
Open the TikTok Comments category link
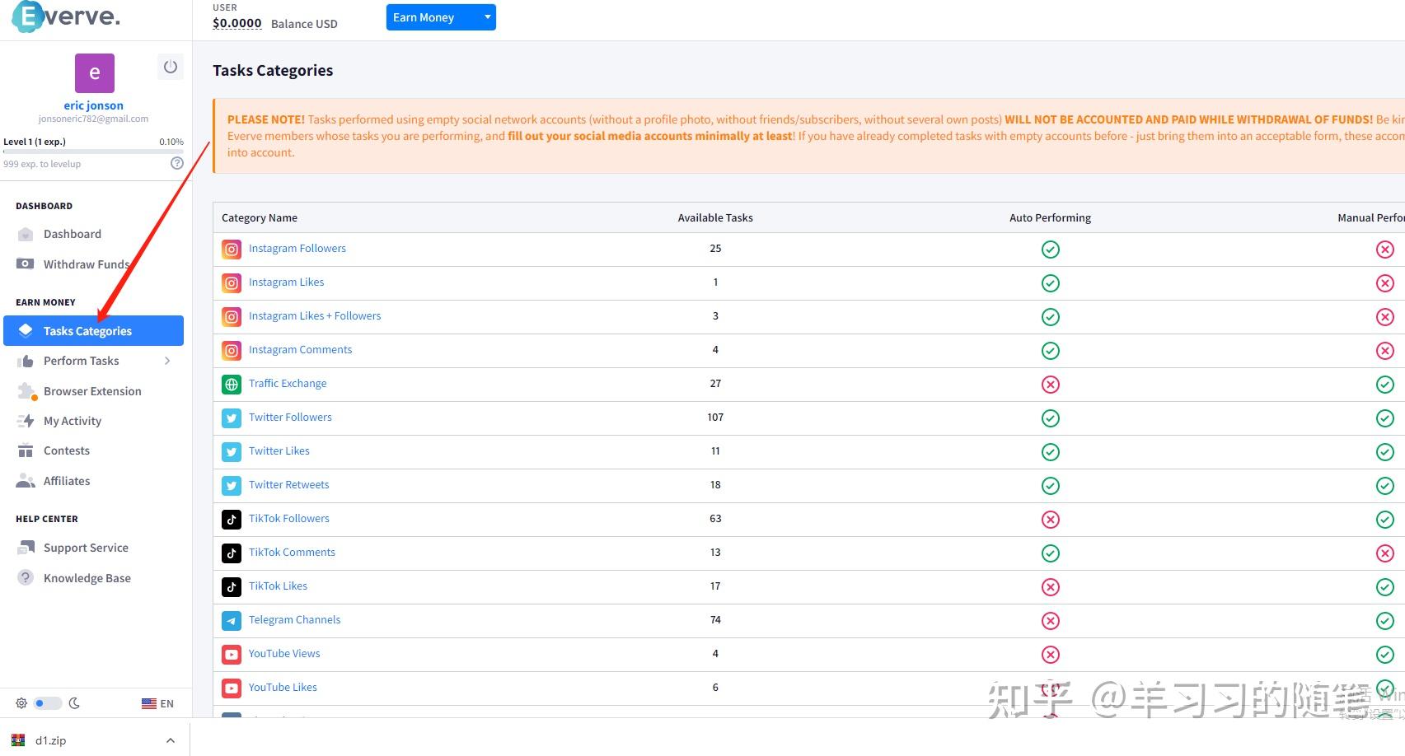point(292,553)
